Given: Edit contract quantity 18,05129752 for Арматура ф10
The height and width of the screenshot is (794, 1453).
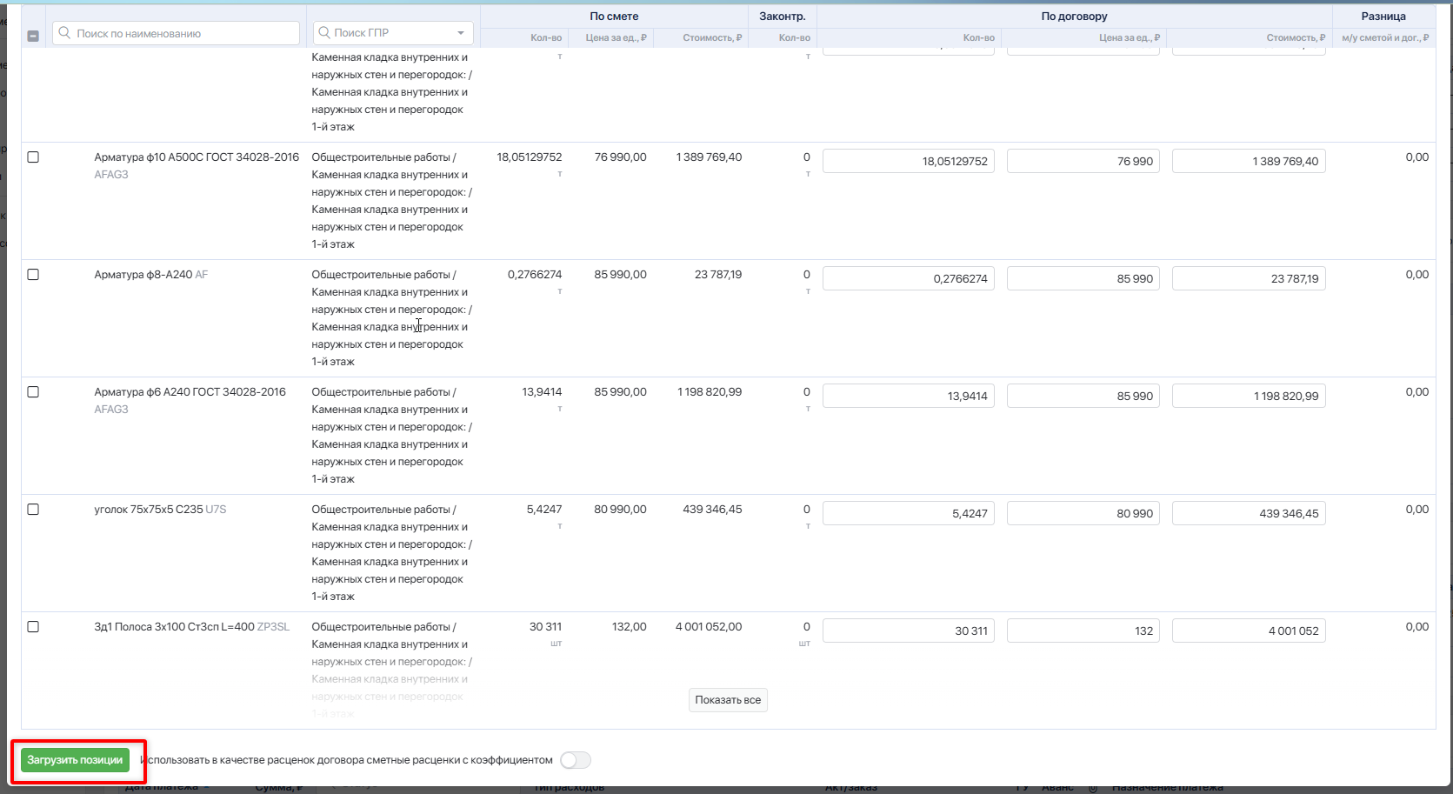Looking at the screenshot, I should (908, 162).
